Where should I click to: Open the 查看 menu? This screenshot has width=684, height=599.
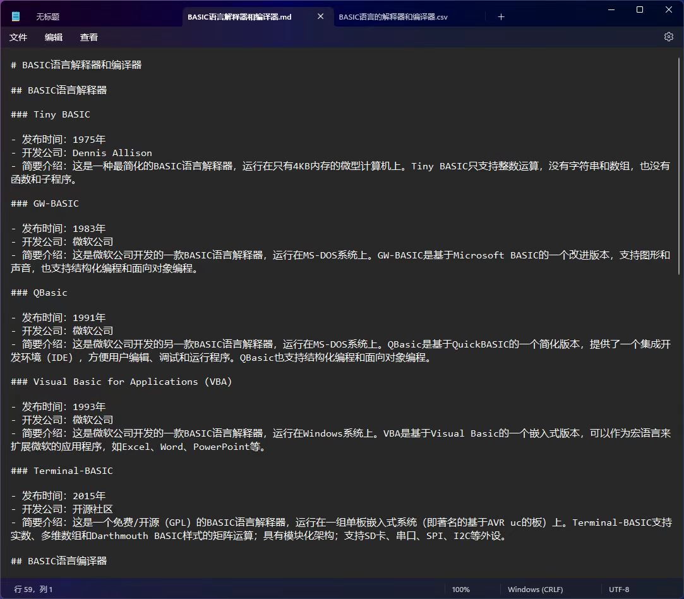[88, 37]
